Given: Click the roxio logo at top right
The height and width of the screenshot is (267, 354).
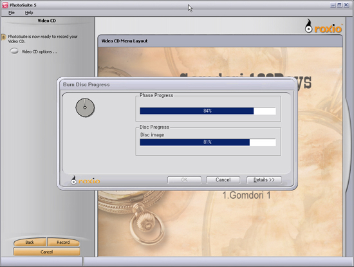Looking at the screenshot, I should coord(324,26).
